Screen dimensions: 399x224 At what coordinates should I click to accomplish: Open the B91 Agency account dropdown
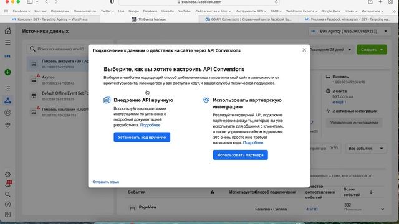[349, 31]
